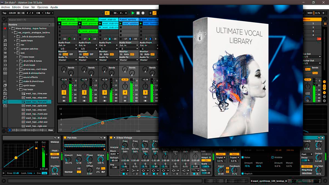Open the Packs place icon
Viewport: 329px width, 185px height.
point(5,85)
